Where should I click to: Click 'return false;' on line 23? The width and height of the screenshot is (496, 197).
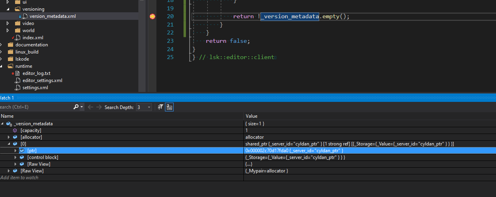coord(228,41)
